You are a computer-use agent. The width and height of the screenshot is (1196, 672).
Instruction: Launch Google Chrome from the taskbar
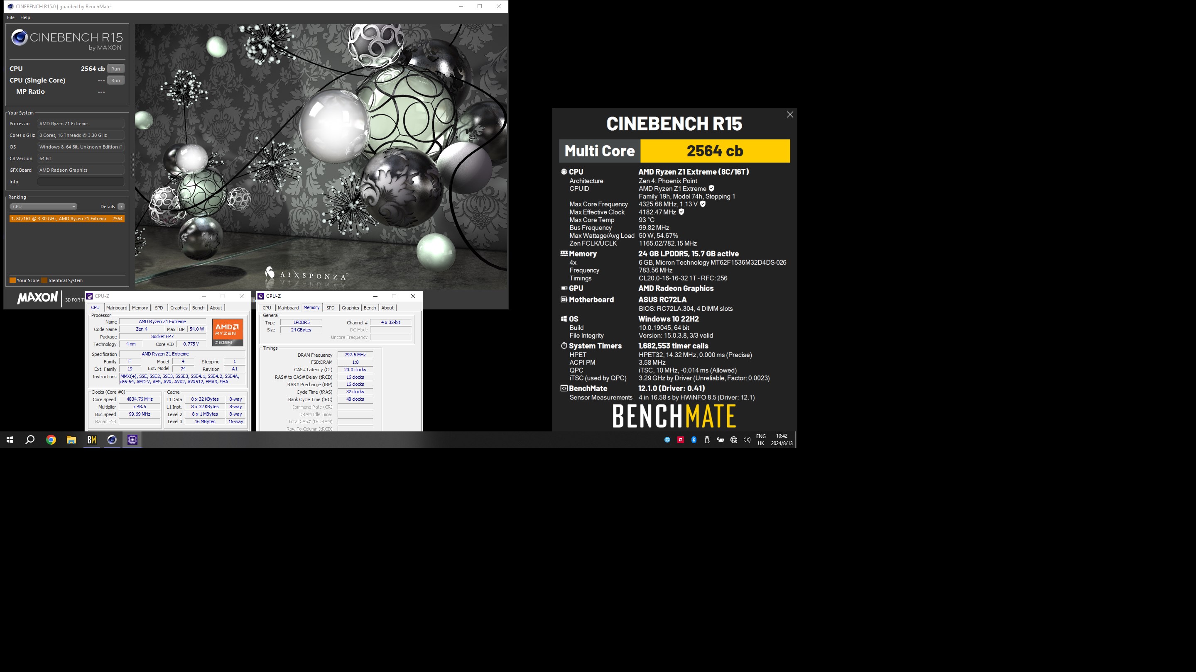[x=51, y=440]
